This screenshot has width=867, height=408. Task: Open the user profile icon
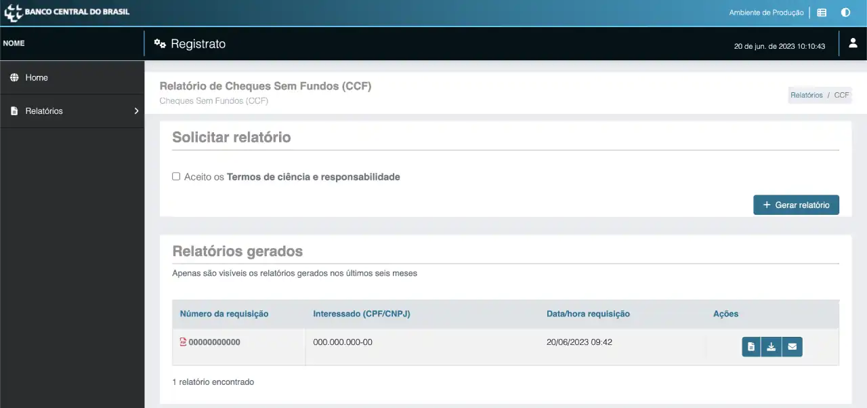[853, 43]
